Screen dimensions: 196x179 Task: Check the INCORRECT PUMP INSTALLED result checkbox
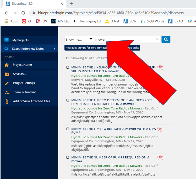[x=68, y=100]
